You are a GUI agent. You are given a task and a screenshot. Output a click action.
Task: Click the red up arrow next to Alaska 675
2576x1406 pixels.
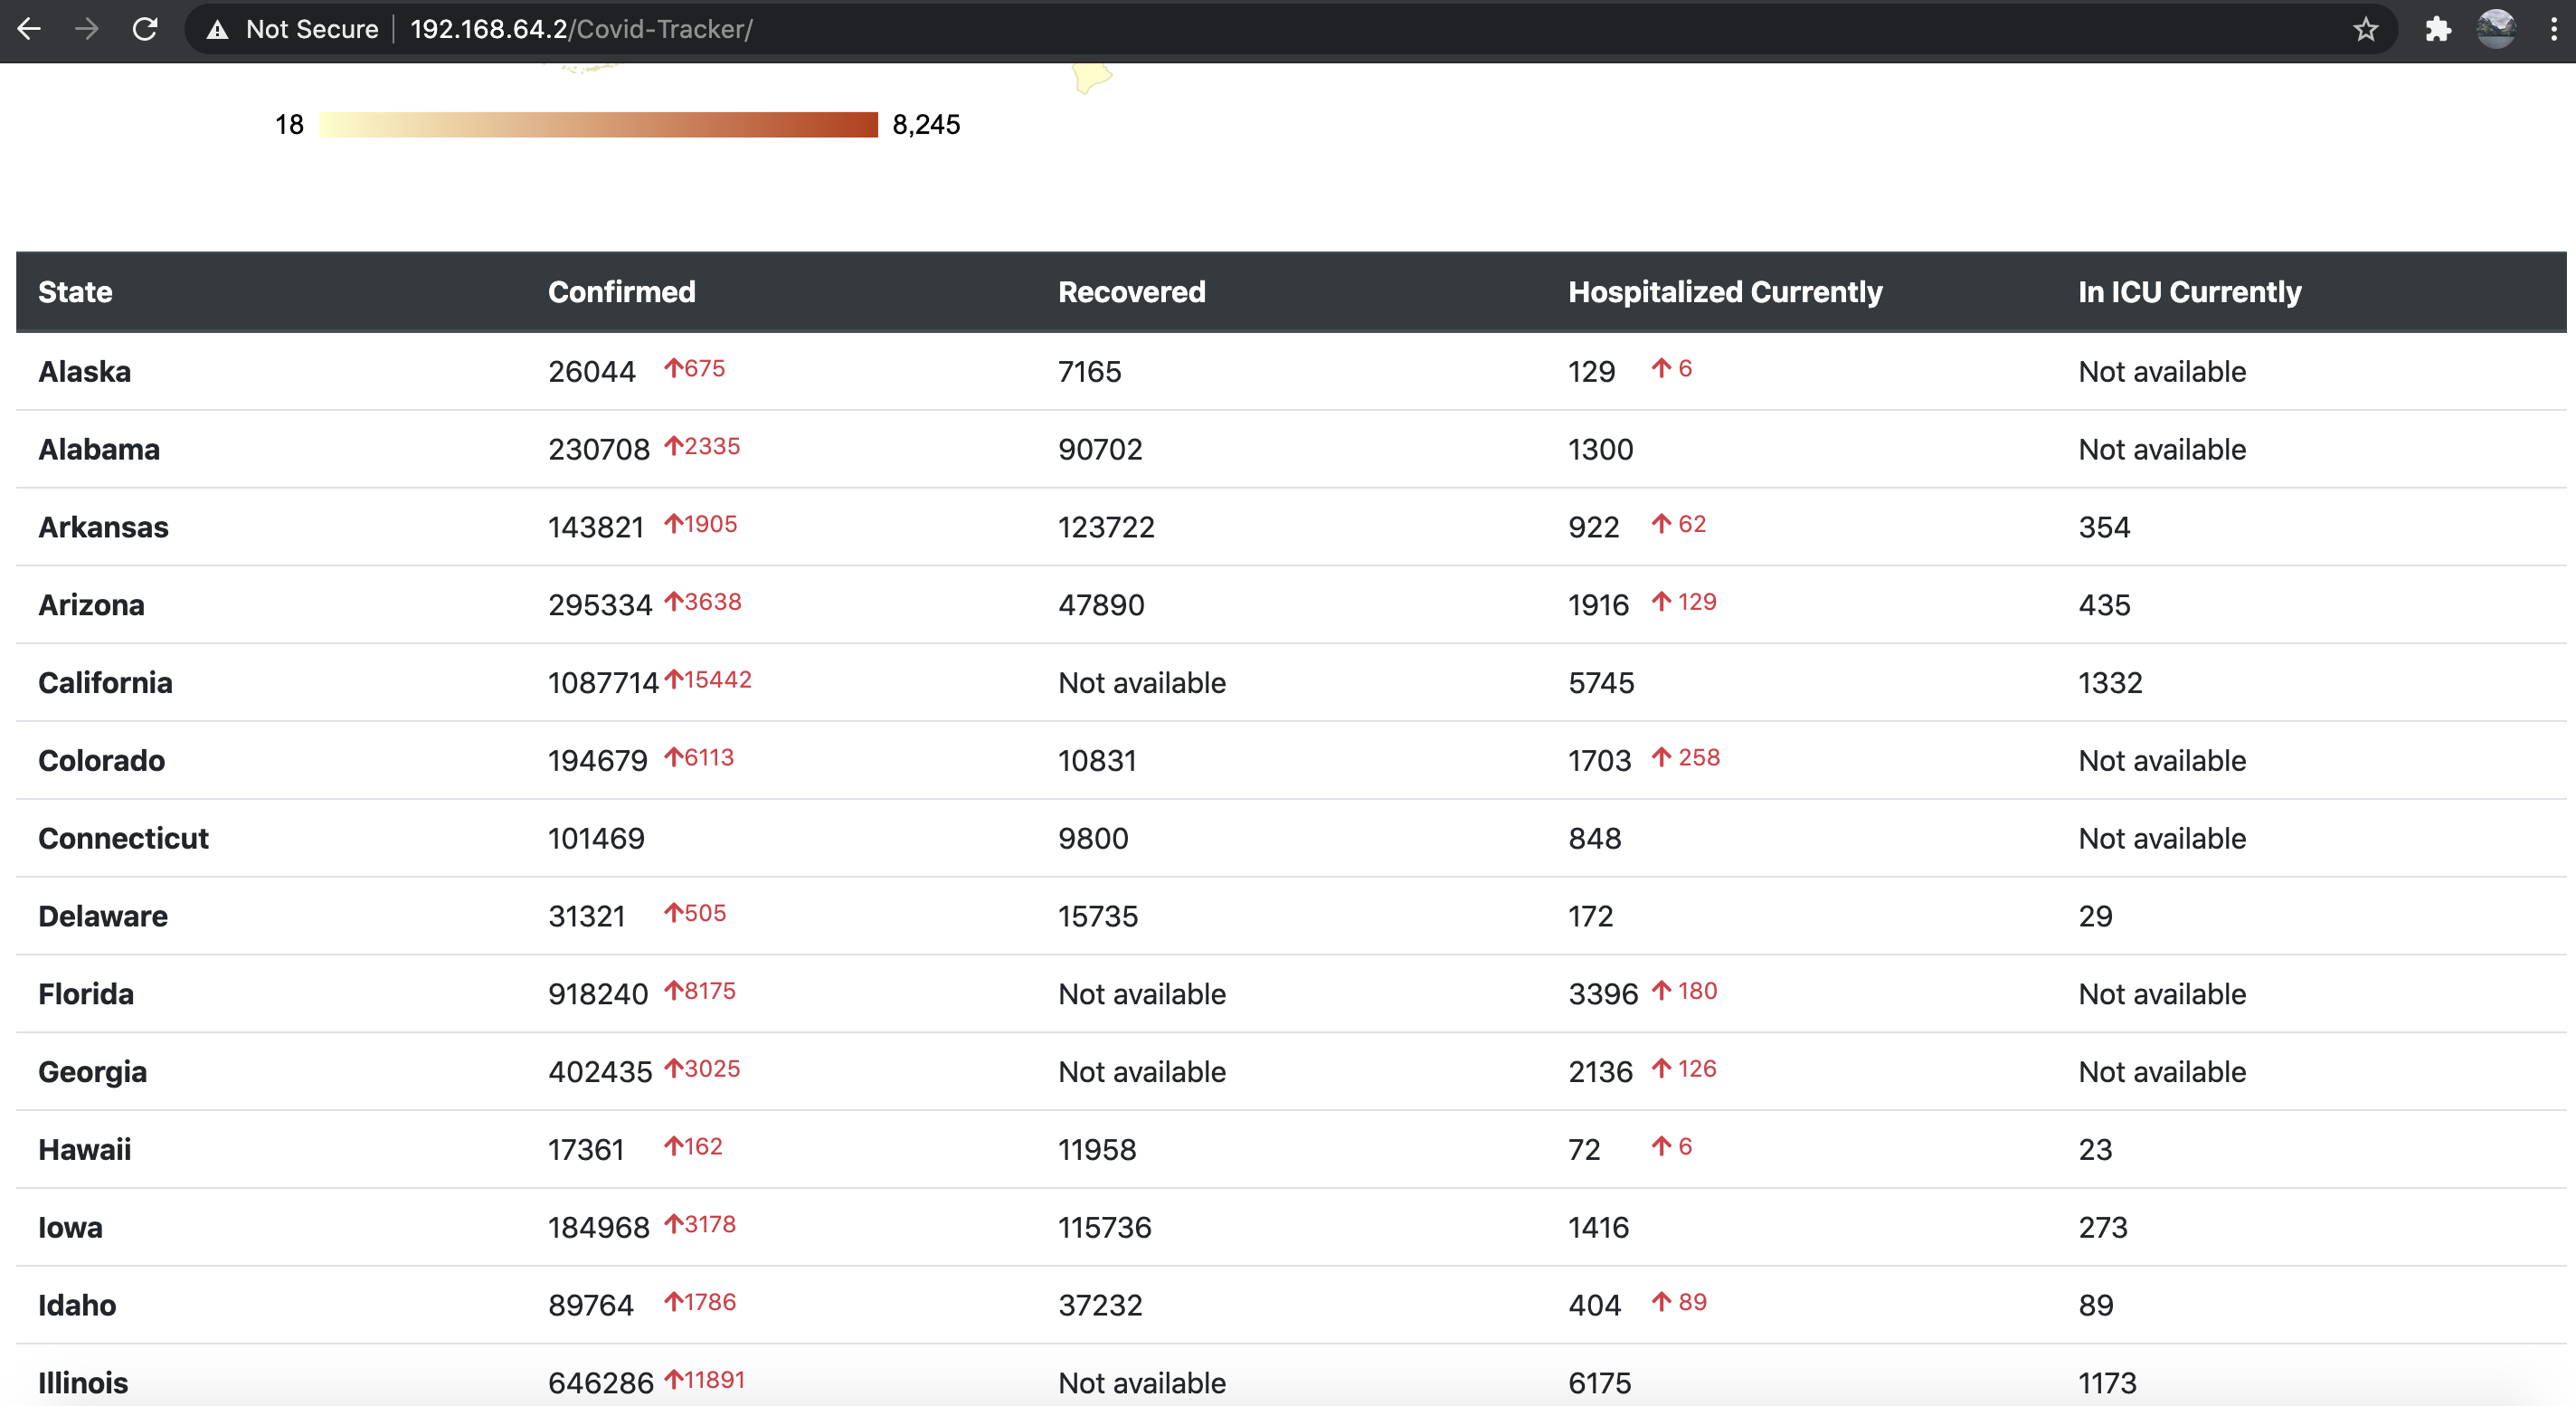click(x=673, y=368)
